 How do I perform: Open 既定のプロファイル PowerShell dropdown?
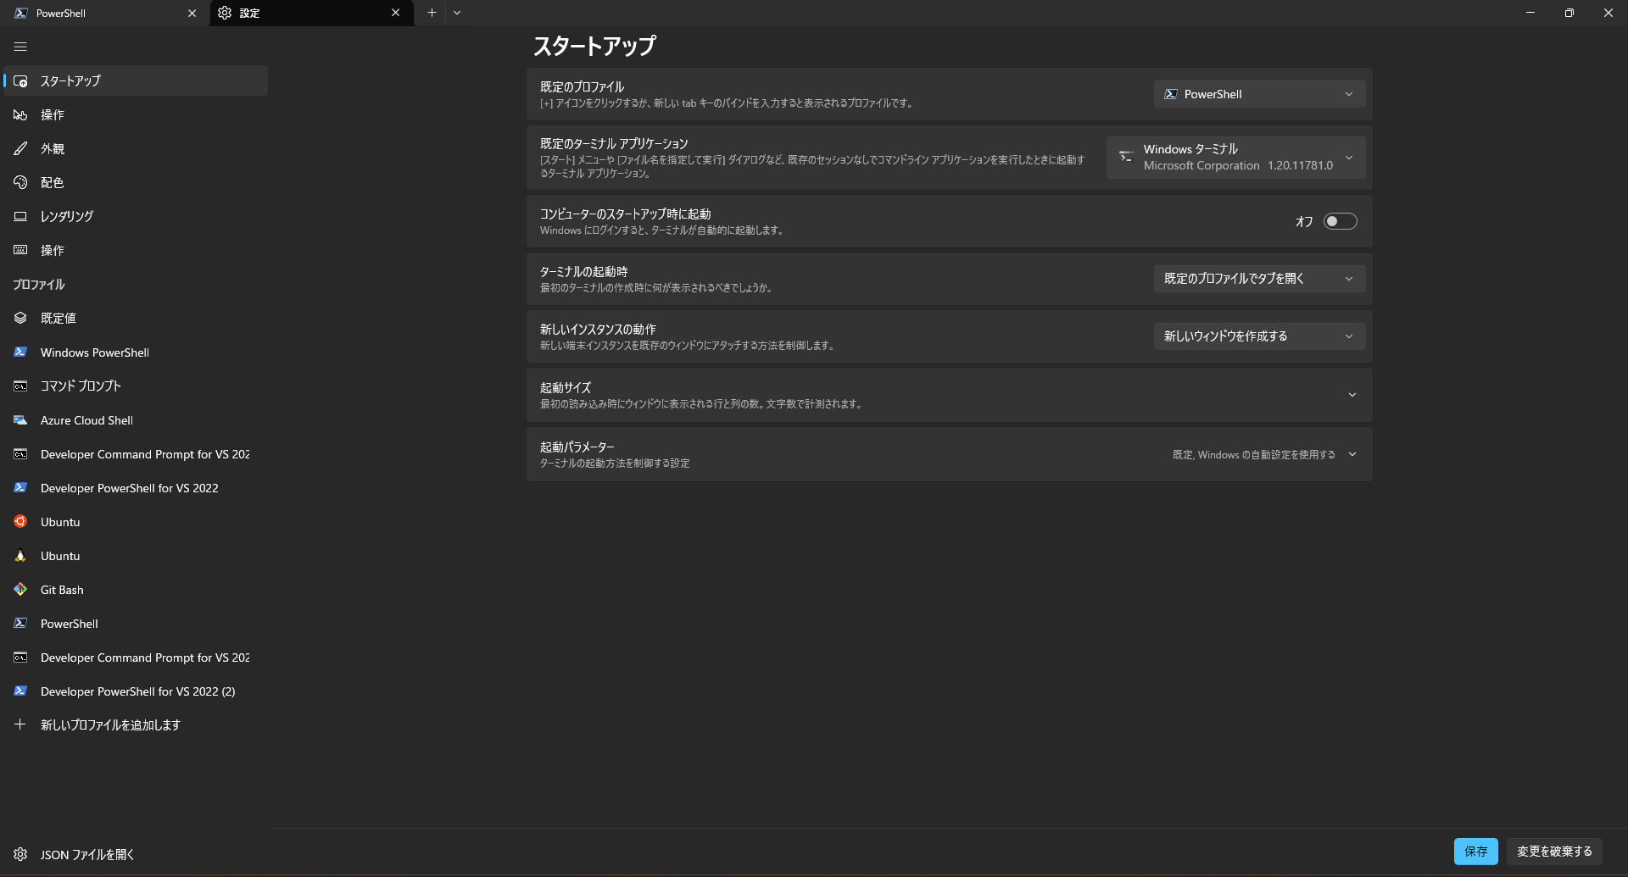[1259, 94]
